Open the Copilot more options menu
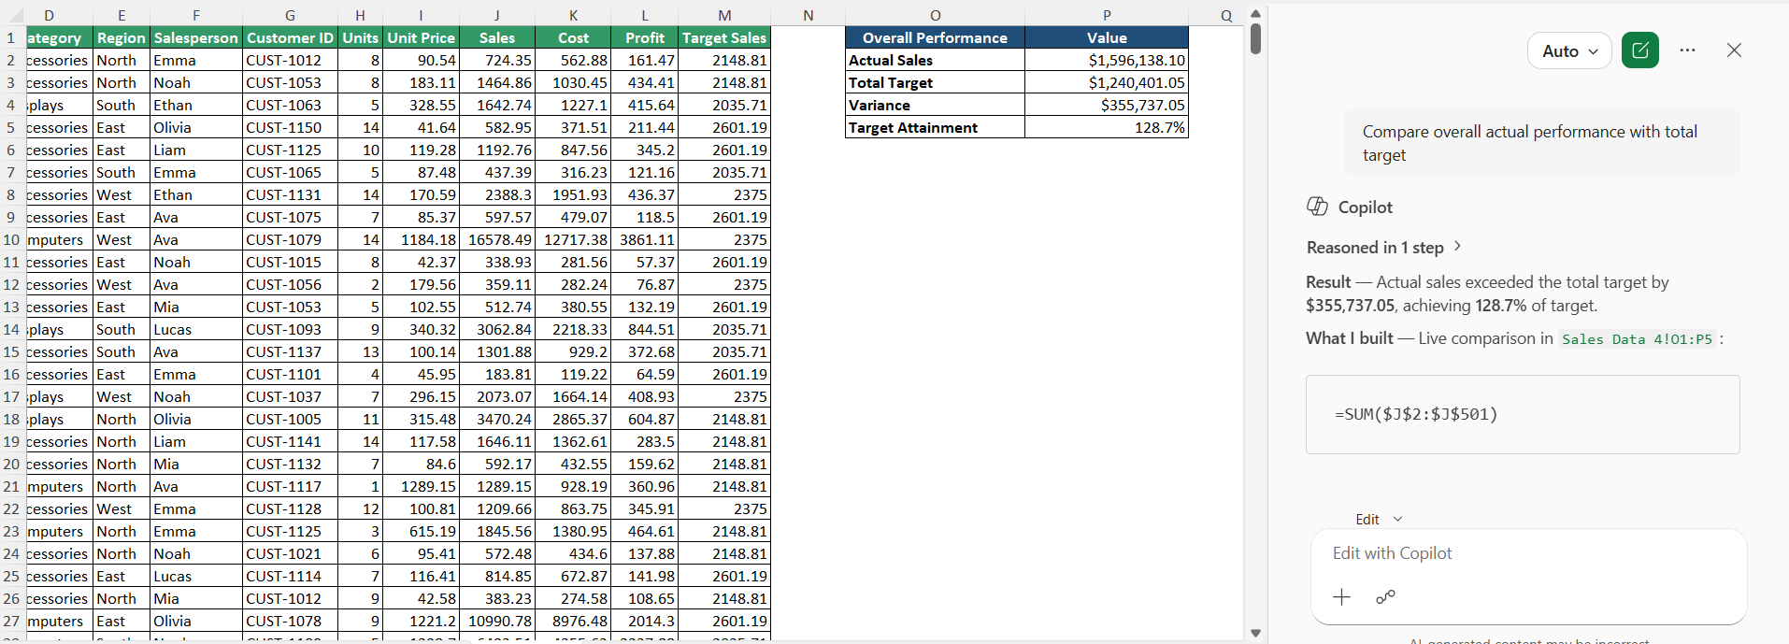1789x644 pixels. click(x=1687, y=50)
